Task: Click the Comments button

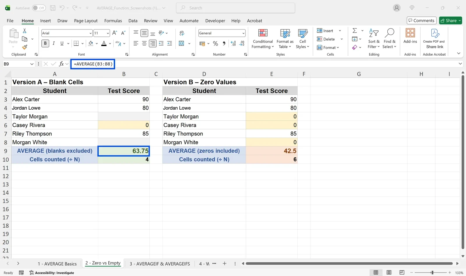Action: [x=421, y=20]
